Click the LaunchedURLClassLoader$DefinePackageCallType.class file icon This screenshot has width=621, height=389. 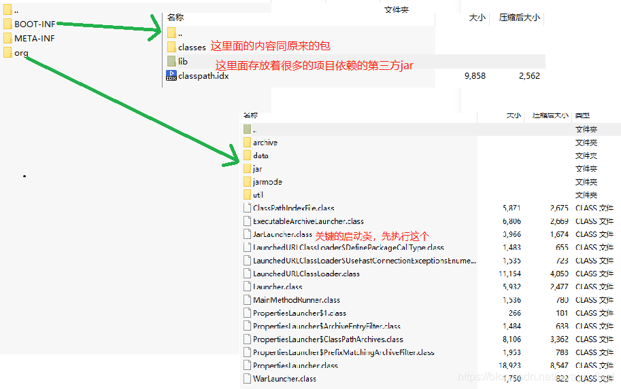[x=247, y=248]
